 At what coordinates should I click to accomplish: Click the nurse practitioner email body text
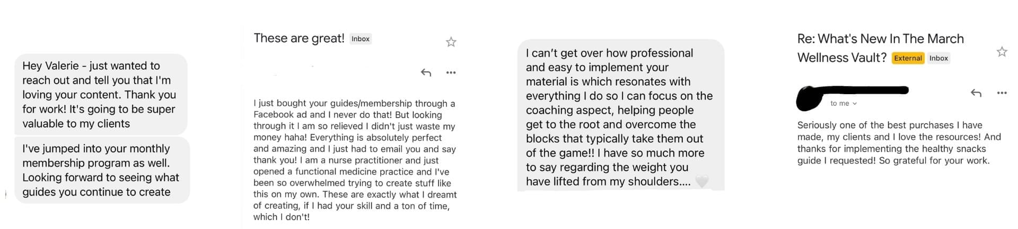point(355,160)
